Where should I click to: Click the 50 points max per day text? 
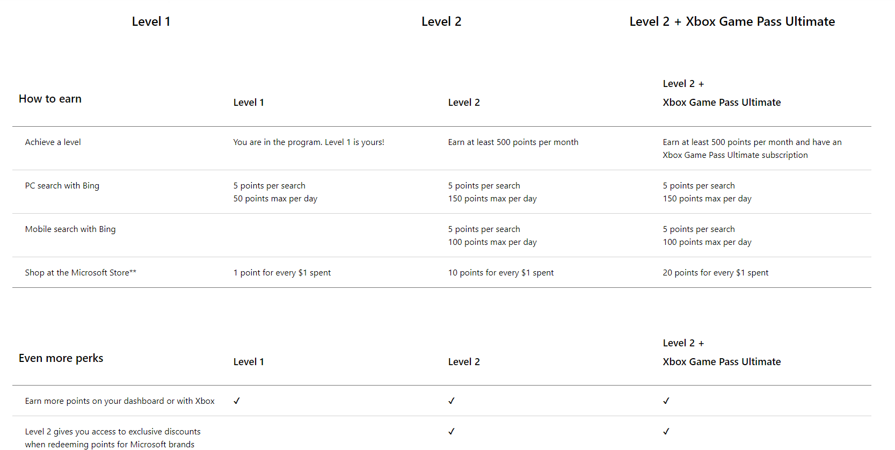click(x=275, y=199)
